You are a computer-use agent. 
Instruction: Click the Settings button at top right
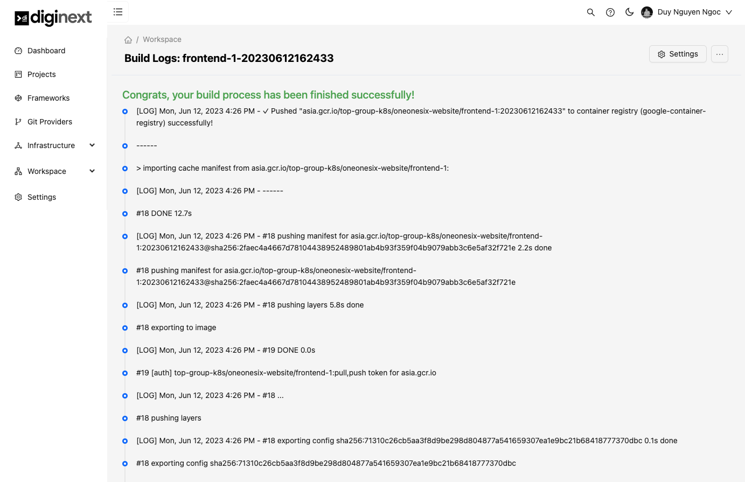pos(678,54)
